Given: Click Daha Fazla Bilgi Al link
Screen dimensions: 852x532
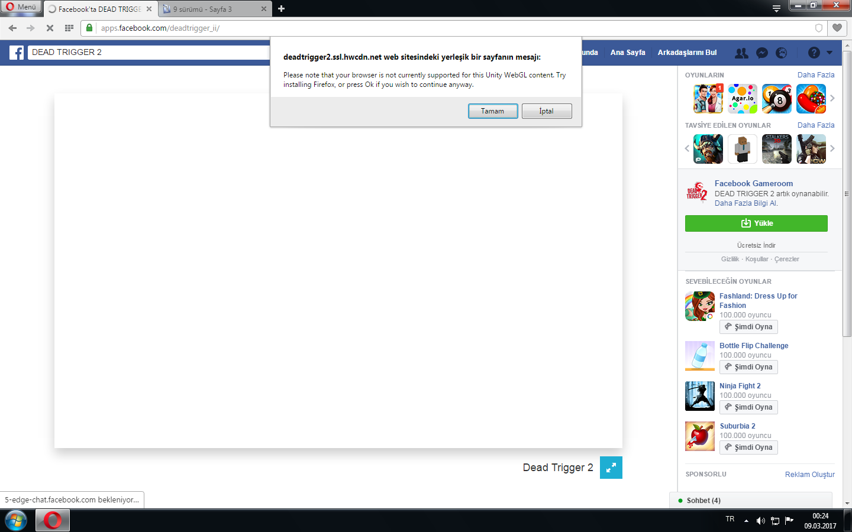Looking at the screenshot, I should click(x=746, y=203).
